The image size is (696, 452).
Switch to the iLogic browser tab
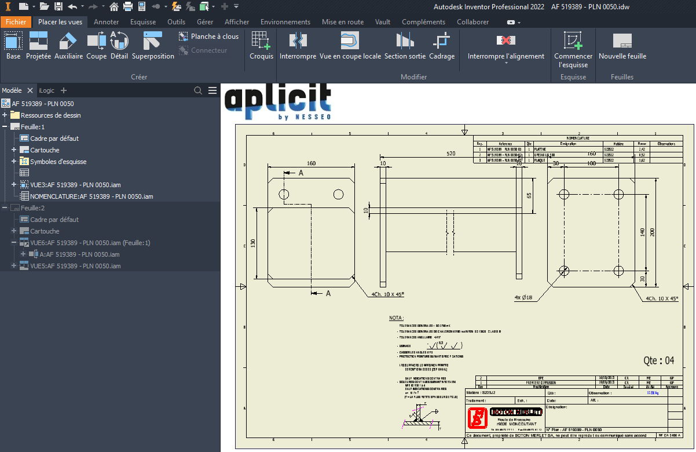pos(46,90)
